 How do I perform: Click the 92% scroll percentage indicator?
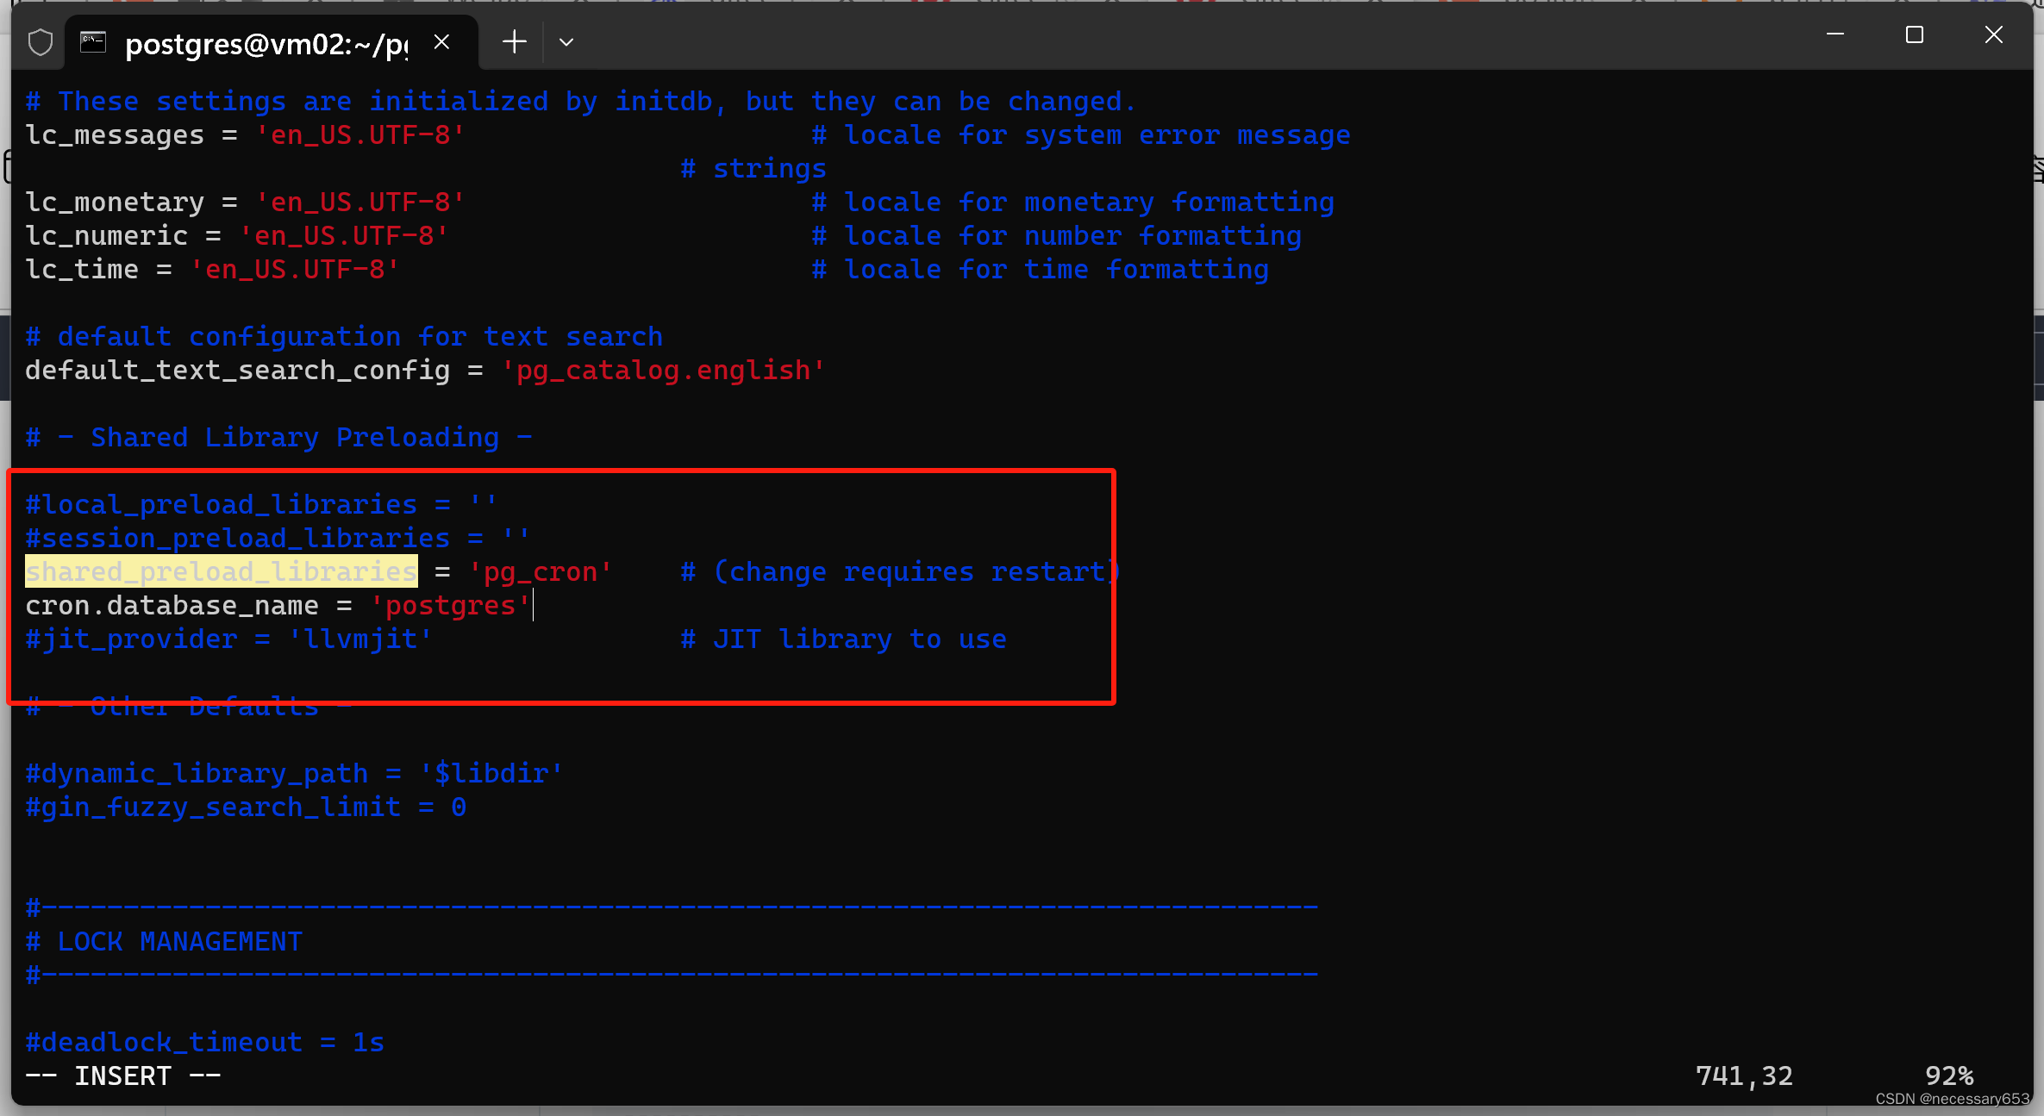point(1948,1075)
